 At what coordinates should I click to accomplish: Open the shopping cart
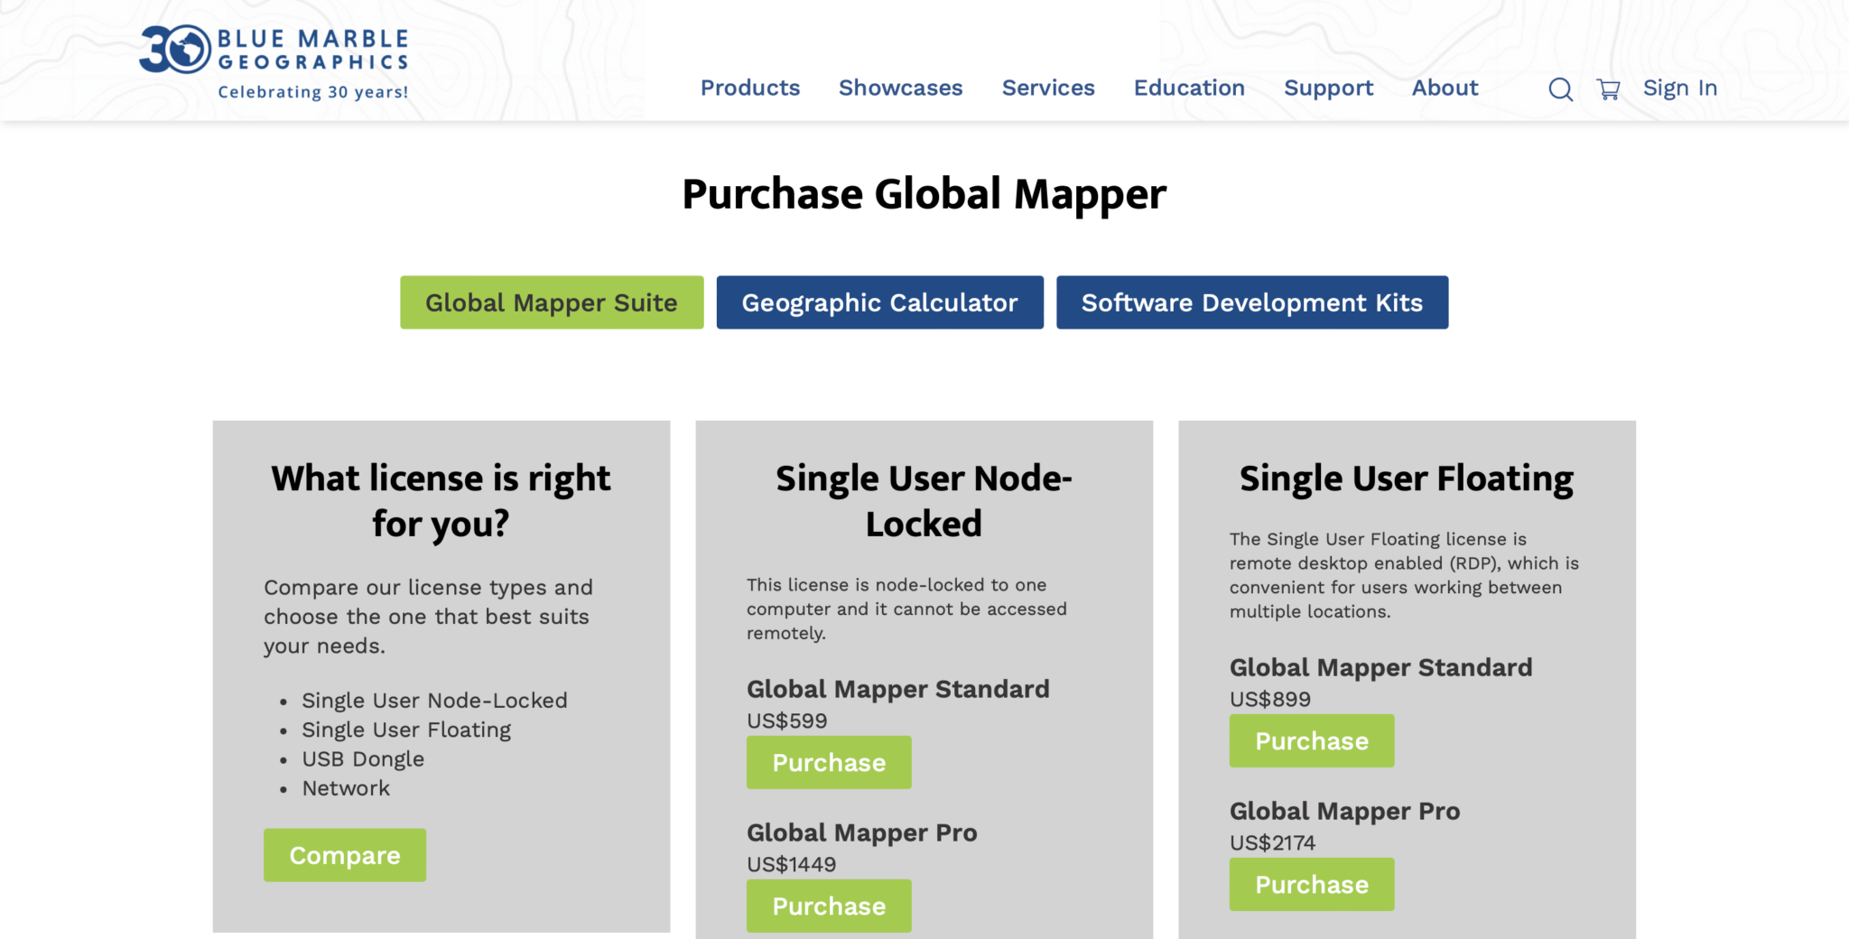1608,88
